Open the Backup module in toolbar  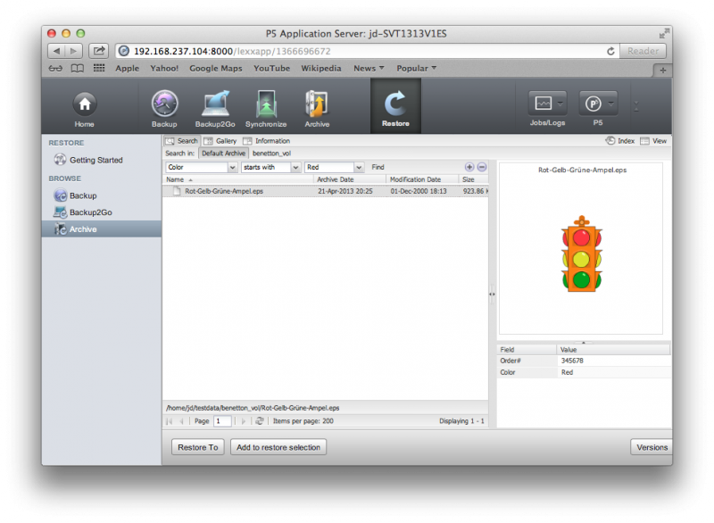point(164,108)
